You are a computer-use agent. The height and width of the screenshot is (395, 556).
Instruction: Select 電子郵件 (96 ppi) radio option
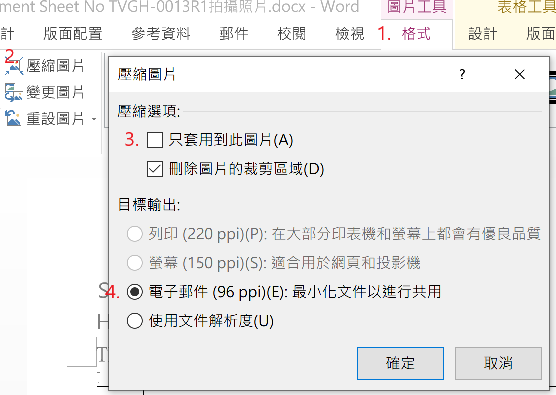(135, 292)
